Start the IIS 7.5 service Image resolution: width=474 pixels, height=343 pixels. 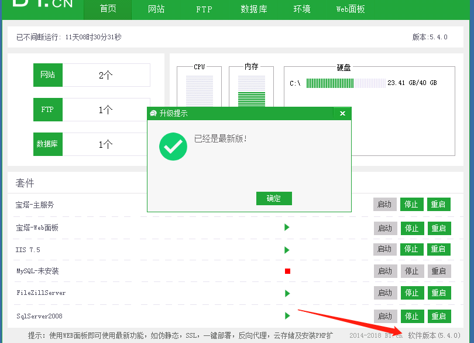point(385,249)
